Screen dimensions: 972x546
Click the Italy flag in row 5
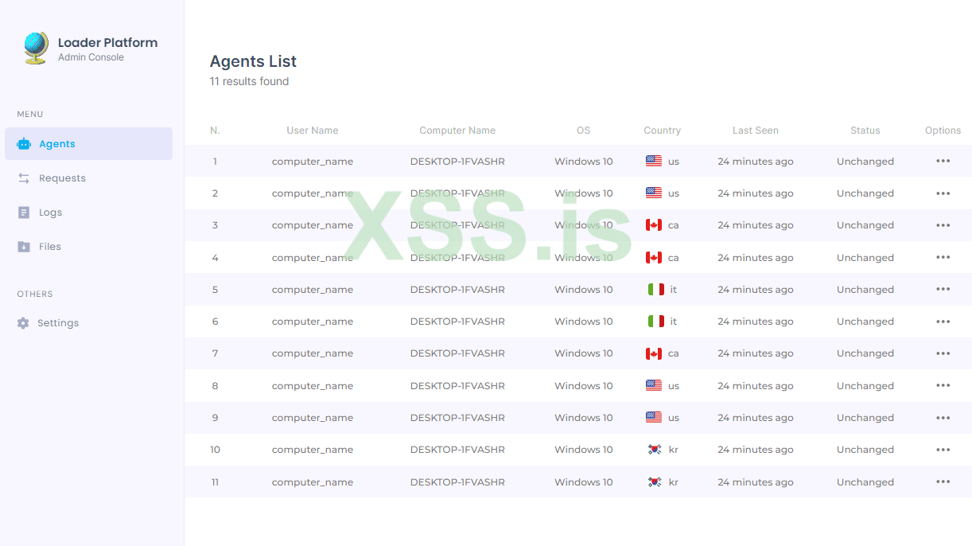coord(656,289)
